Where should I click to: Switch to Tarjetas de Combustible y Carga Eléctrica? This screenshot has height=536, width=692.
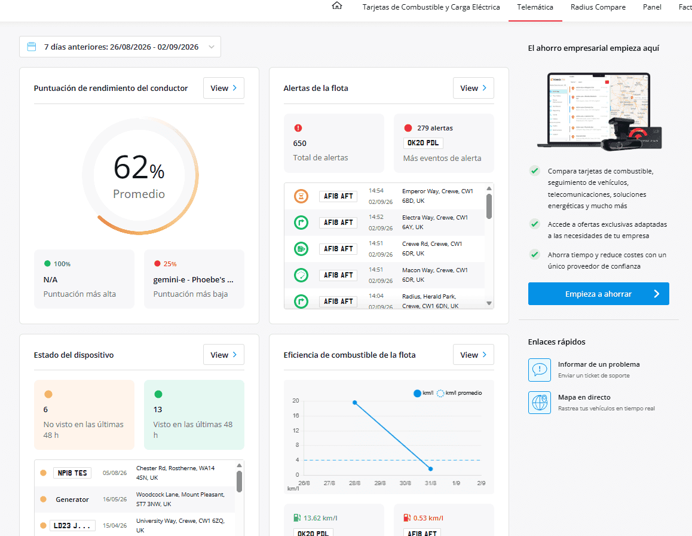pos(431,7)
